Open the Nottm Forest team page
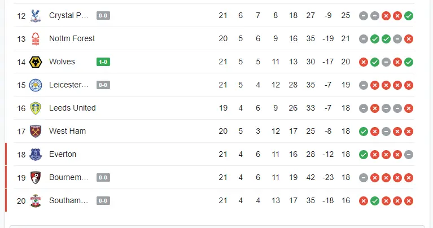 [72, 38]
